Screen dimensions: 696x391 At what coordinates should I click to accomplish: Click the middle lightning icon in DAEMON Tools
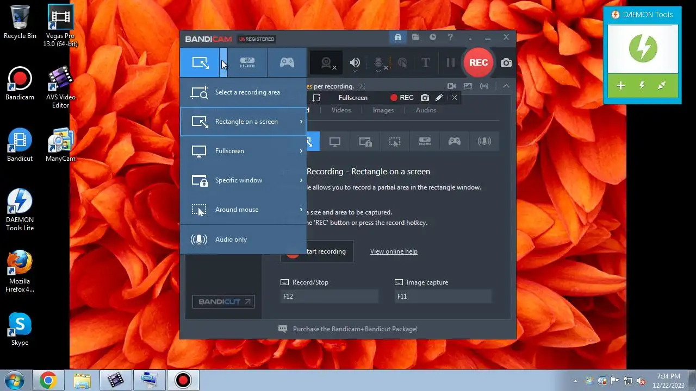click(x=642, y=86)
